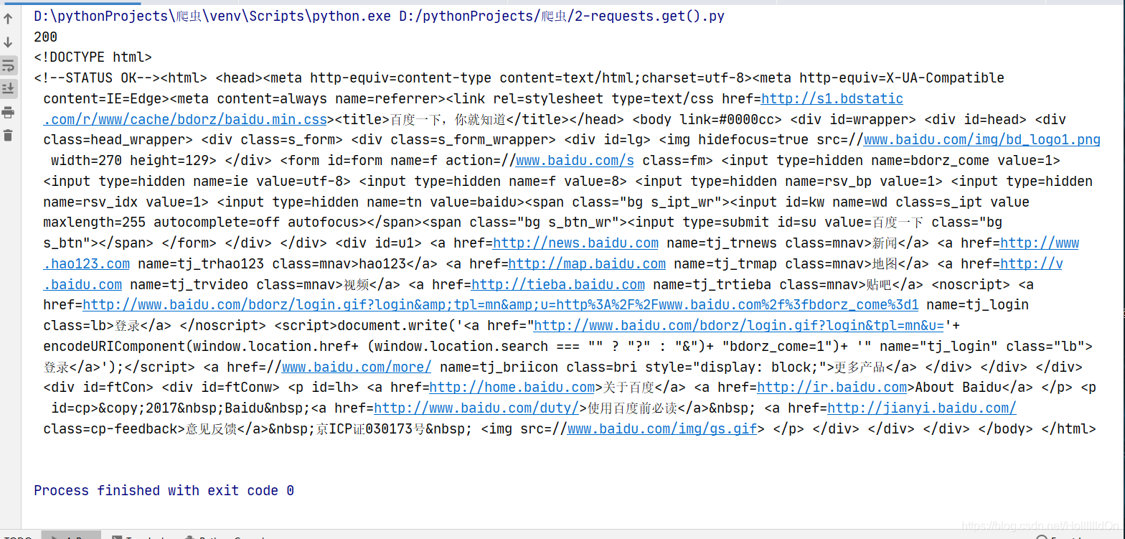
Task: Open the www.baidu.com/s form action link
Action: pyautogui.click(x=575, y=160)
